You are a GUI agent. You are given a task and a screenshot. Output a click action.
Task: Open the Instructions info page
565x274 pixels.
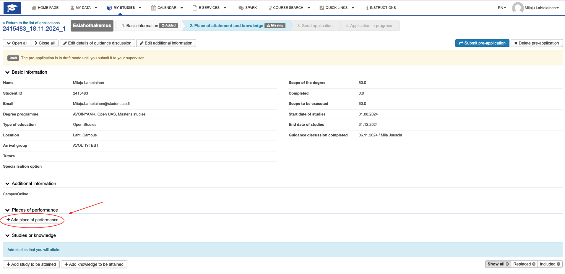pos(381,8)
